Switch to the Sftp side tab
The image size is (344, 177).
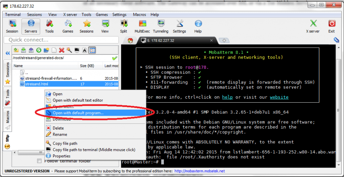pyautogui.click(x=7, y=142)
